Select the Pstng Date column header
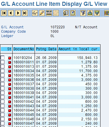The image size is (109, 127). click(x=46, y=49)
